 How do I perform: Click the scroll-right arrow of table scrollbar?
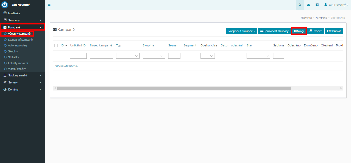pos(341,88)
